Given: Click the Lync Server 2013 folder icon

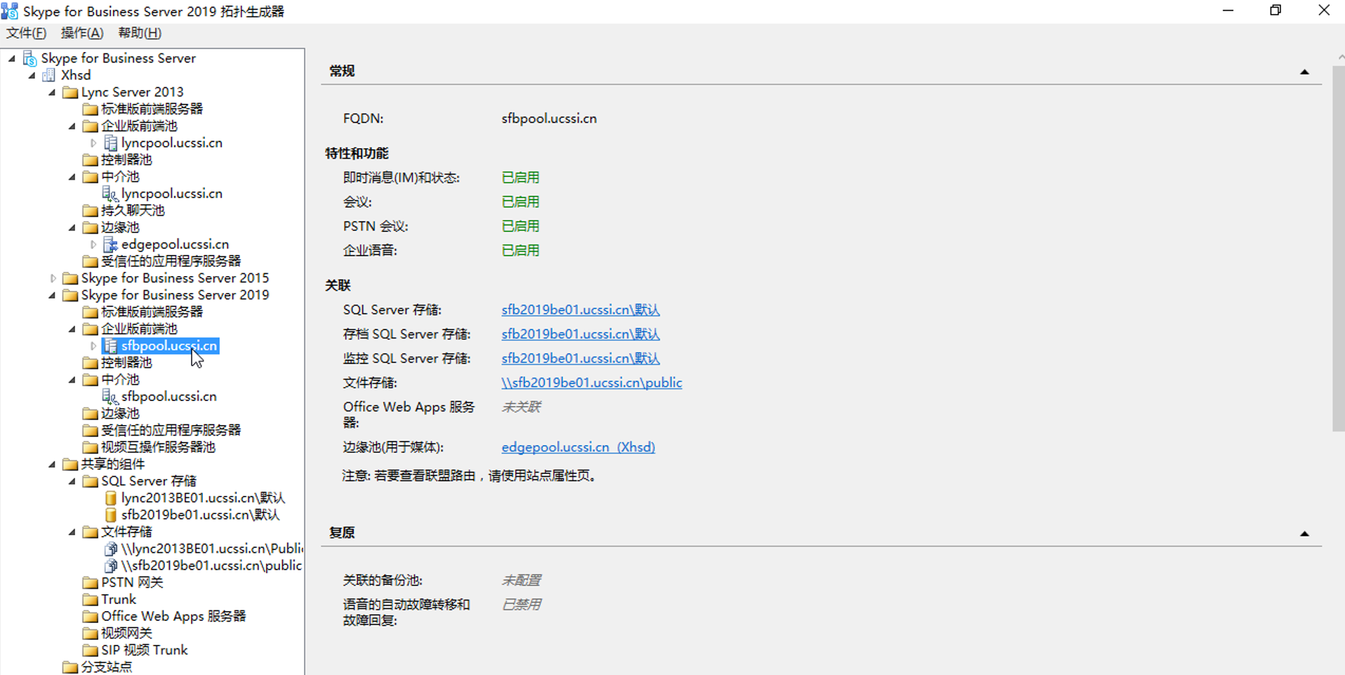Looking at the screenshot, I should coord(69,92).
